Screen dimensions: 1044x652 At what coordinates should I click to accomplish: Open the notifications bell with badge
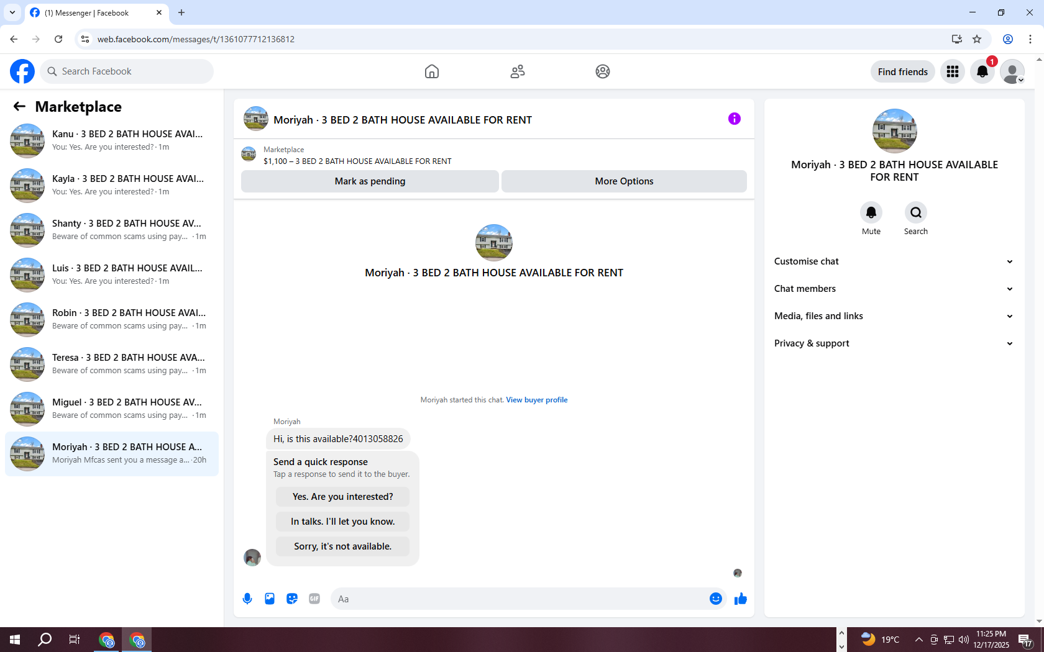[982, 71]
